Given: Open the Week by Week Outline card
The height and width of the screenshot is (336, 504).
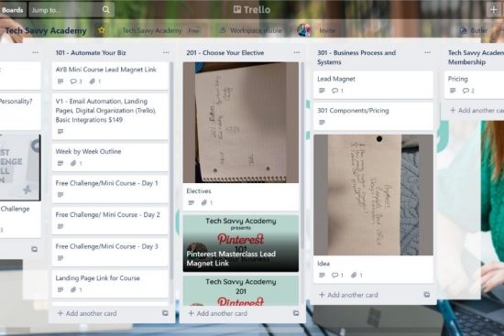Looking at the screenshot, I should pyautogui.click(x=110, y=157).
